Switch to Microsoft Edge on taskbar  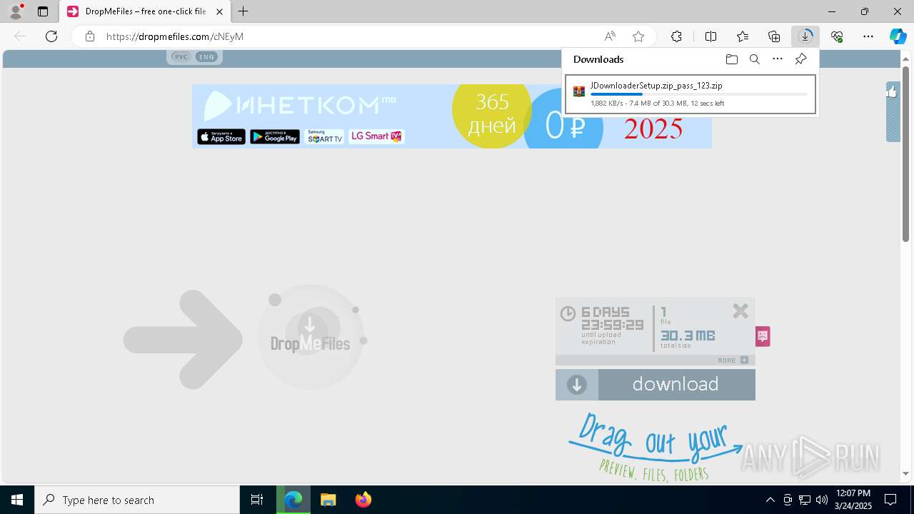(293, 500)
